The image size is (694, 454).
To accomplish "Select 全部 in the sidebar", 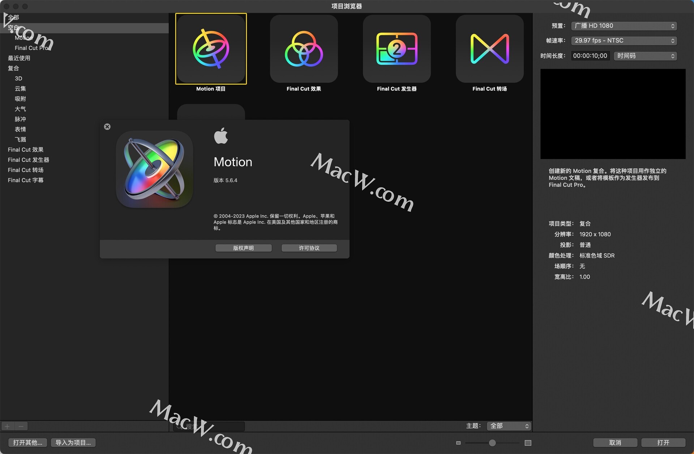I will (84, 17).
